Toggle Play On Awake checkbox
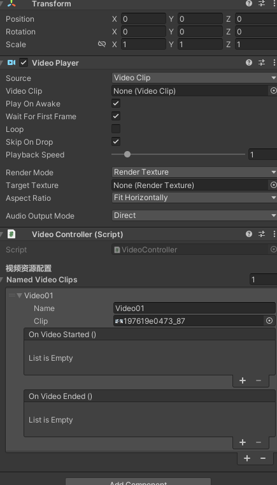 pyautogui.click(x=116, y=103)
